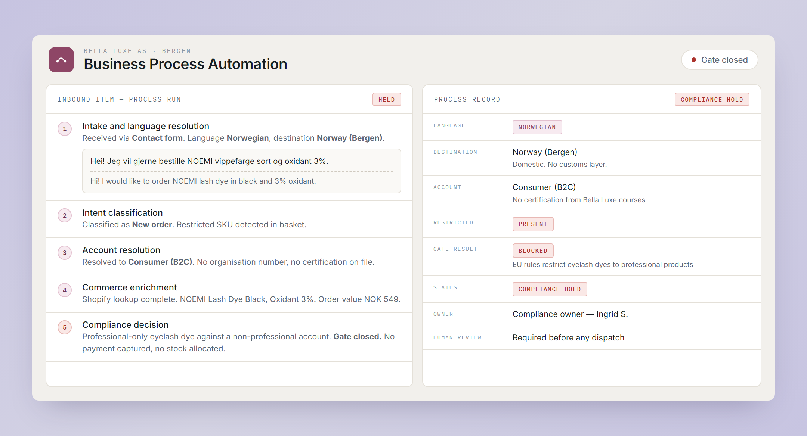Click the DESTINATION field label
Viewport: 807px width, 436px height.
[x=455, y=152]
